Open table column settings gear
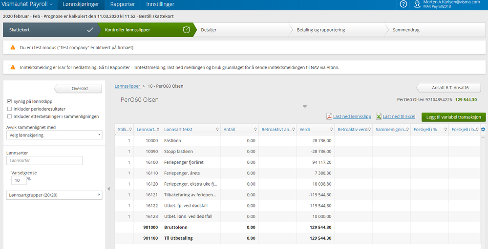 coord(483,129)
